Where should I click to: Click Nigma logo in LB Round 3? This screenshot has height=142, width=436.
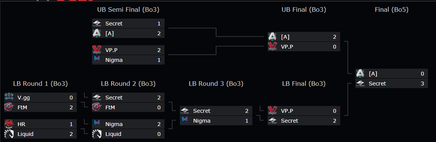pyautogui.click(x=184, y=120)
